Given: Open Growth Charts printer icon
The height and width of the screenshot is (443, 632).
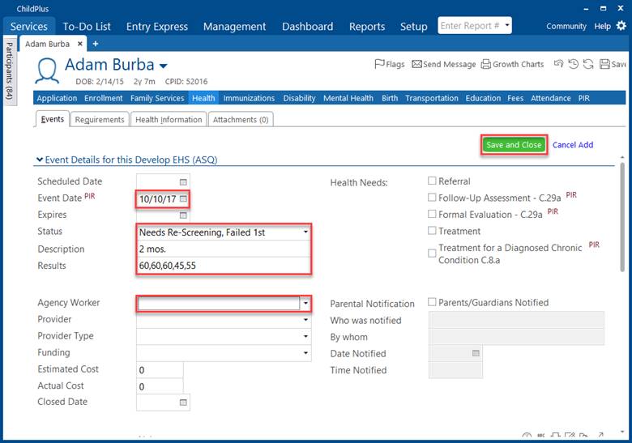Looking at the screenshot, I should (486, 64).
